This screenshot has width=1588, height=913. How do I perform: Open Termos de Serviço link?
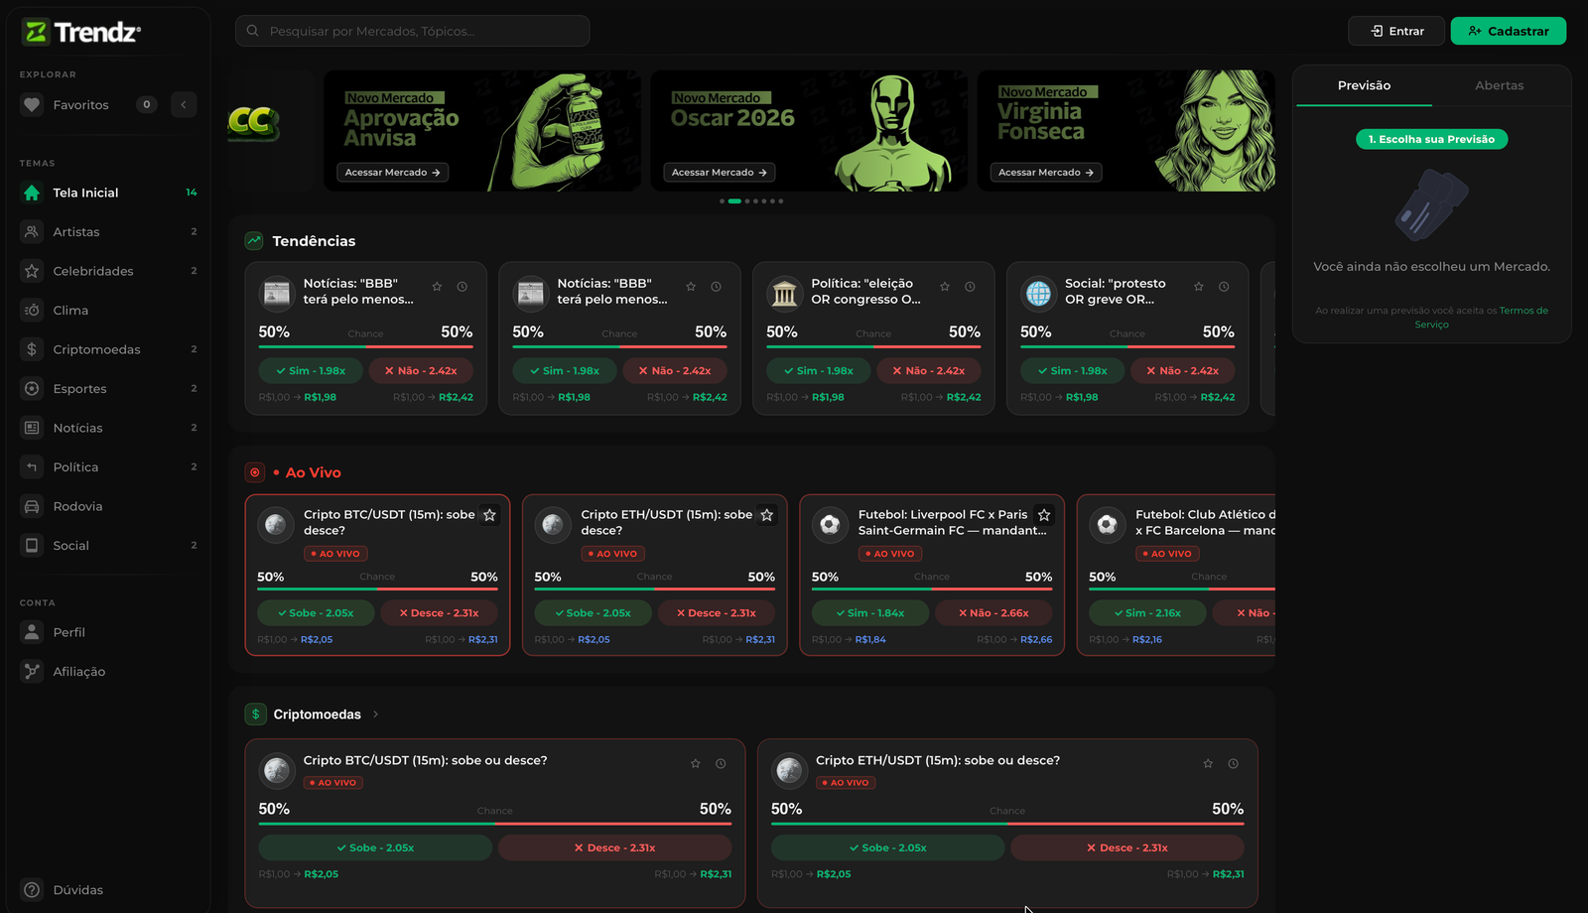pyautogui.click(x=1522, y=311)
